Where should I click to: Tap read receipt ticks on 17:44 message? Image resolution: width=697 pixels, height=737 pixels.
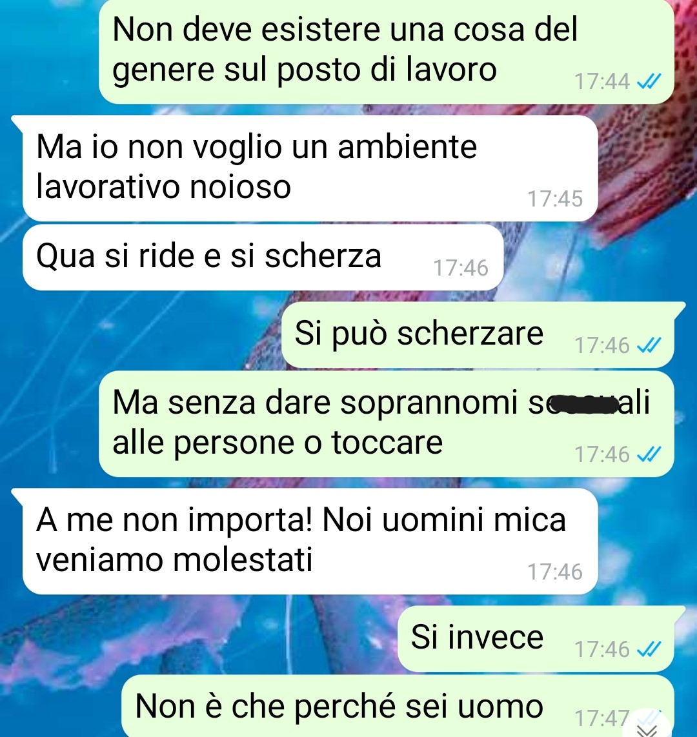649,82
